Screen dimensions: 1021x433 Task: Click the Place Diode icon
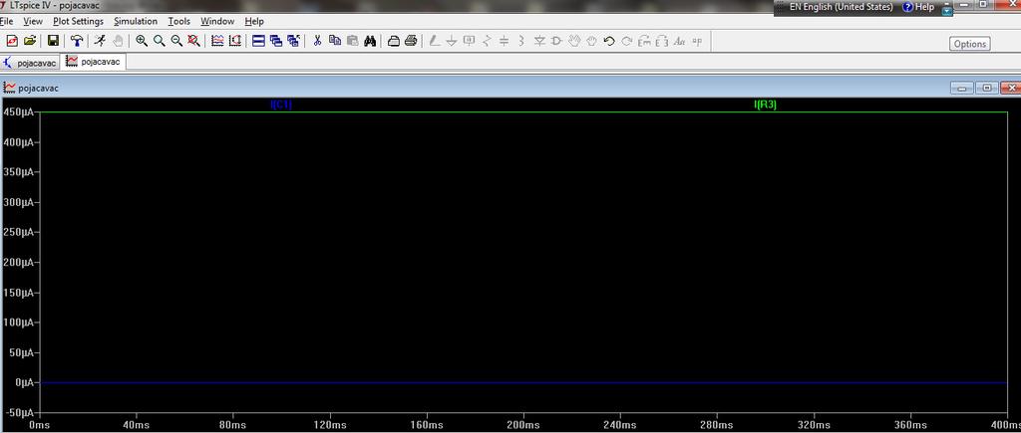click(539, 41)
